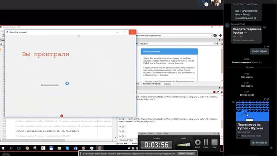Viewport: 277px width, 156px height.
Task: Stop the screen recording
Action: coord(215,143)
